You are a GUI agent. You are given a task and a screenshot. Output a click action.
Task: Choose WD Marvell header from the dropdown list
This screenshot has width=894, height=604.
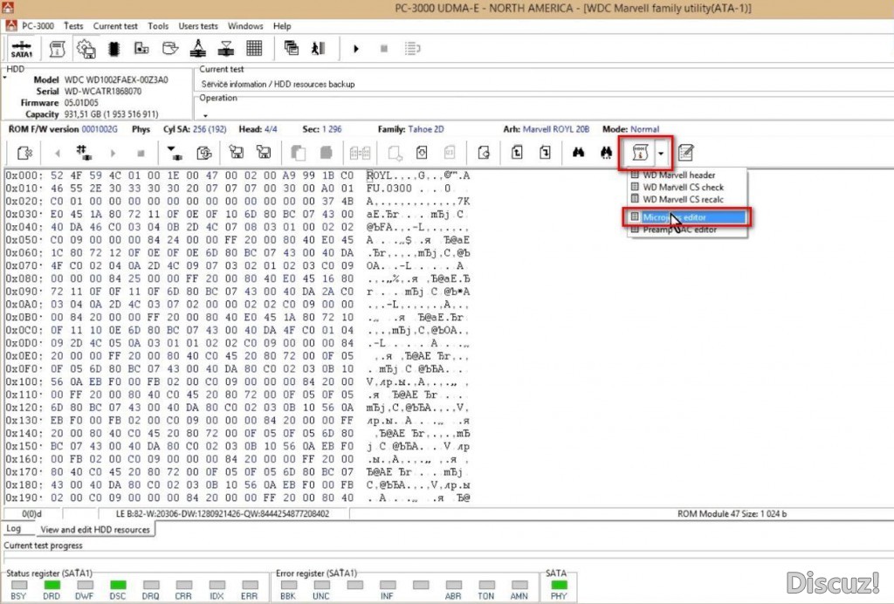pyautogui.click(x=687, y=175)
